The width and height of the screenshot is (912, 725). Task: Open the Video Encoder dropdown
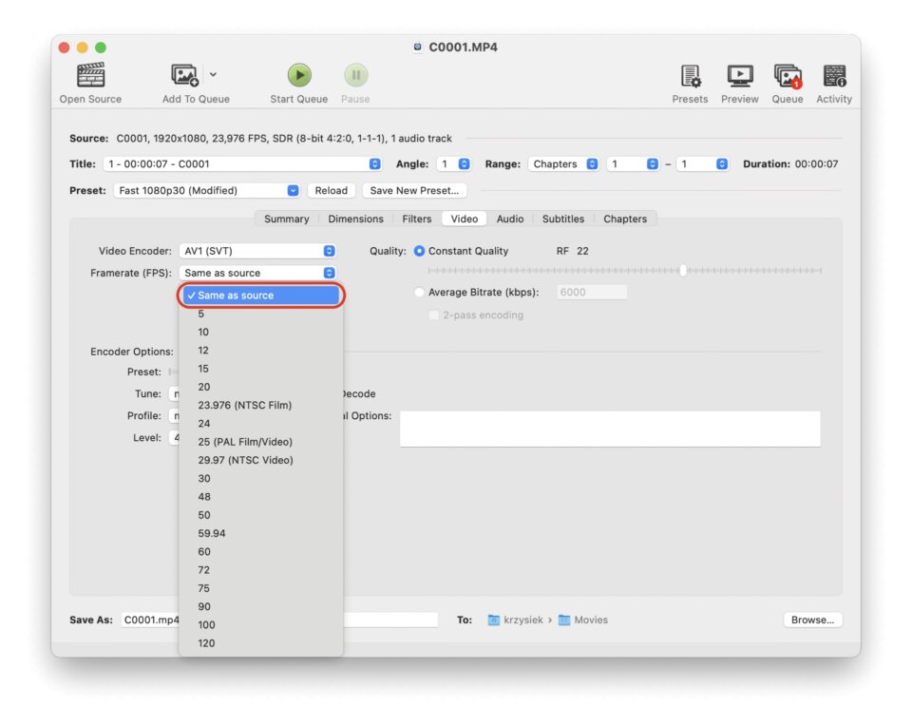(257, 252)
